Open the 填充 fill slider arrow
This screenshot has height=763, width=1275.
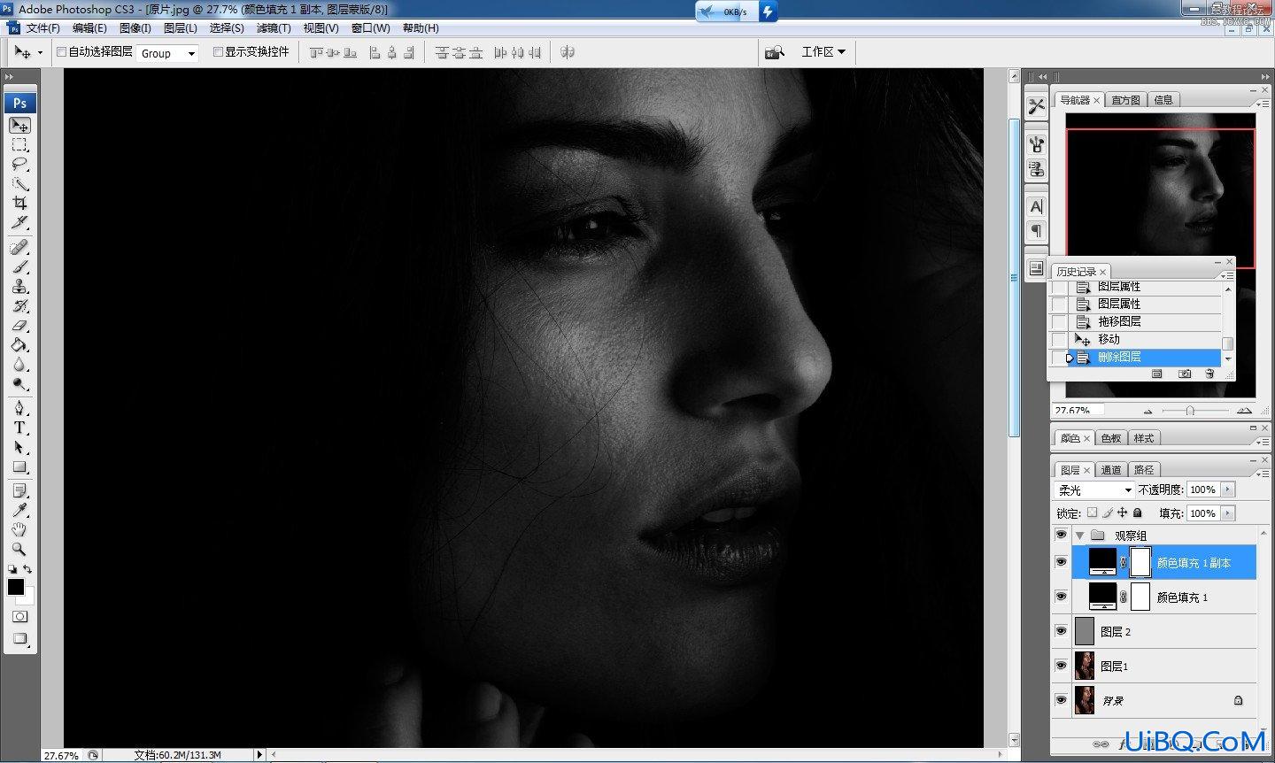click(x=1227, y=513)
